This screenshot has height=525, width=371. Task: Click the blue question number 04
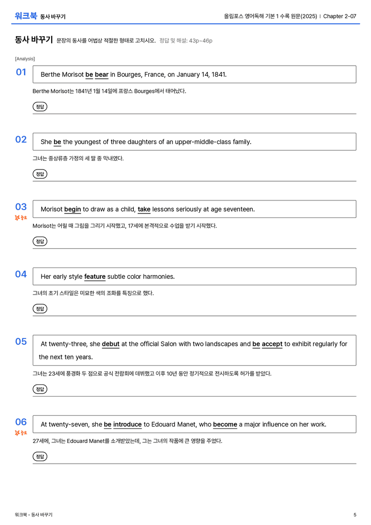coord(21,274)
